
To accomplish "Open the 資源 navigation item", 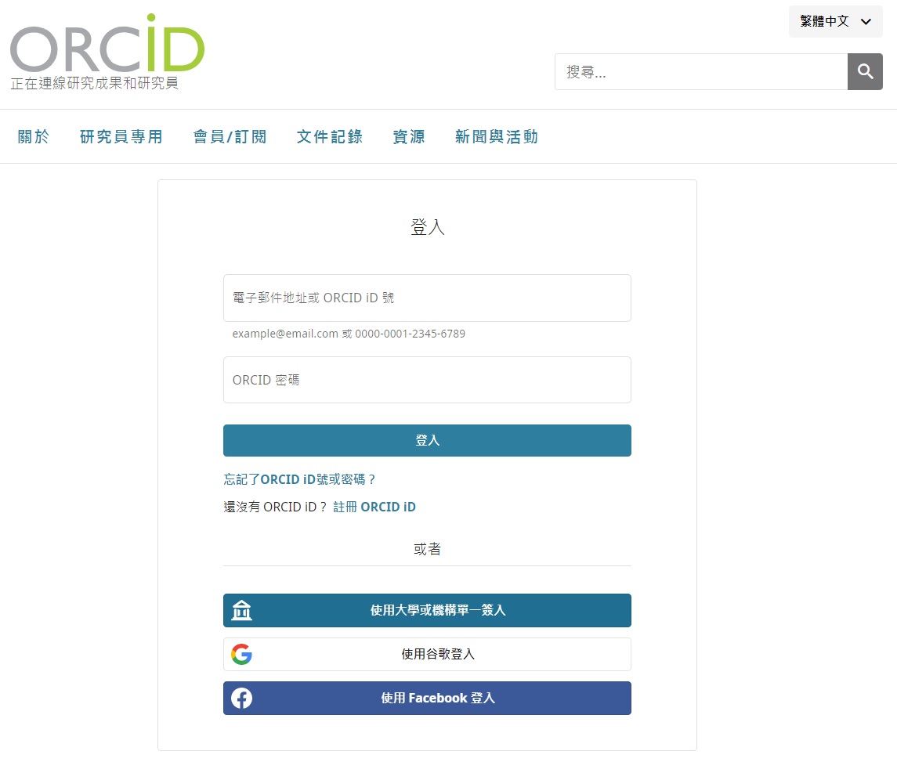I will coord(409,137).
